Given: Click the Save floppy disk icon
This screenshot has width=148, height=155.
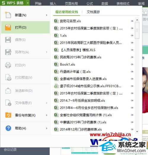Looking at the screenshot, I should tap(8, 40).
